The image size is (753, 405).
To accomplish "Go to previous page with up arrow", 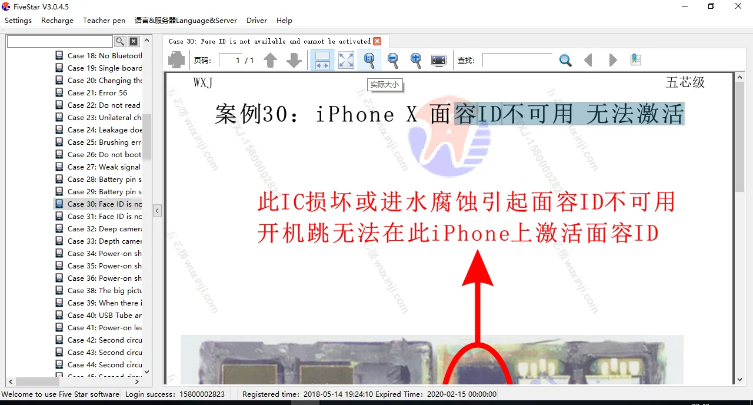I will tap(270, 60).
